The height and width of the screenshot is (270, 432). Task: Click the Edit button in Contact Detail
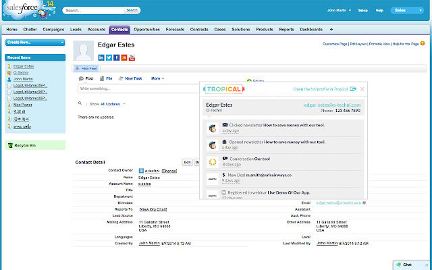click(187, 162)
